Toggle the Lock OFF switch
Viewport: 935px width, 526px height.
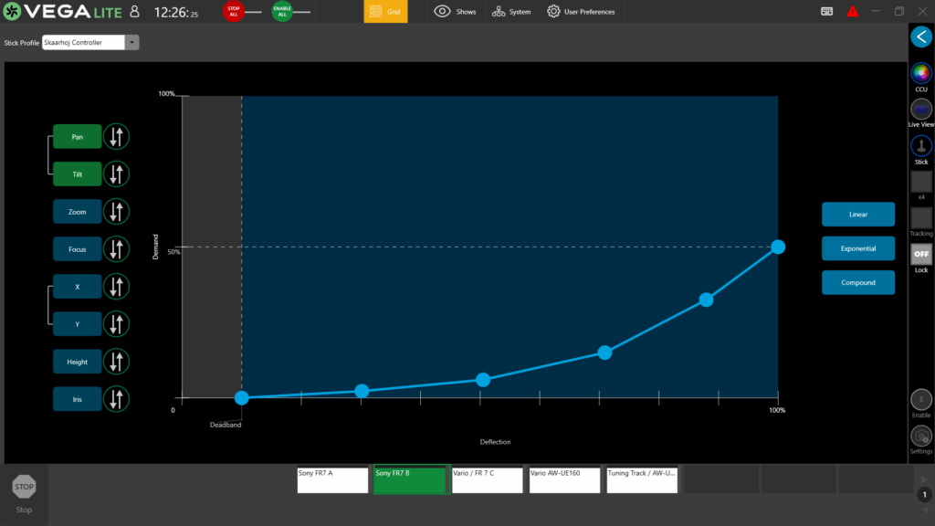coord(921,254)
